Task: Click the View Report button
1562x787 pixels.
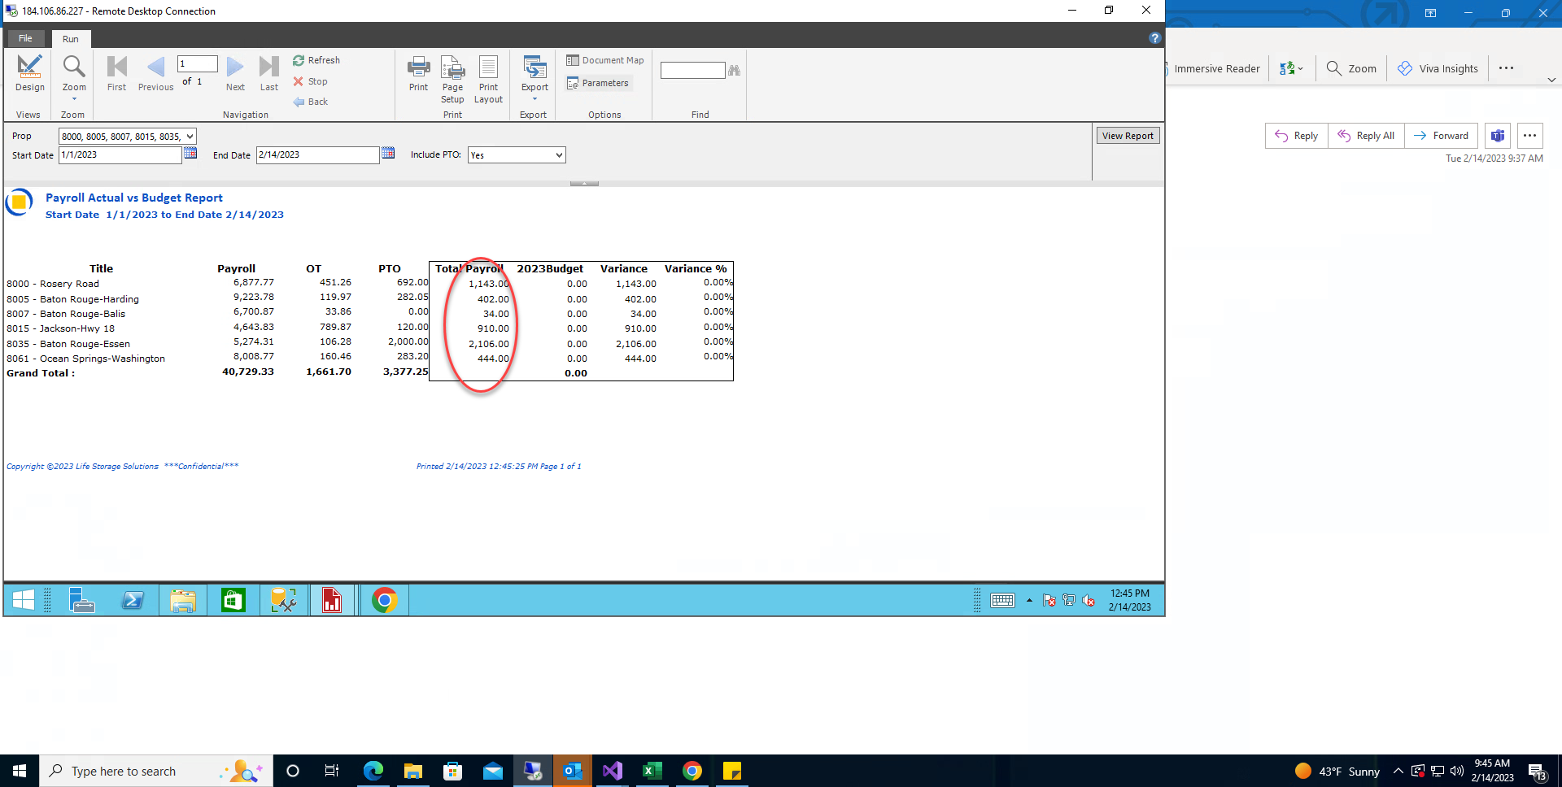Action: pos(1128,136)
